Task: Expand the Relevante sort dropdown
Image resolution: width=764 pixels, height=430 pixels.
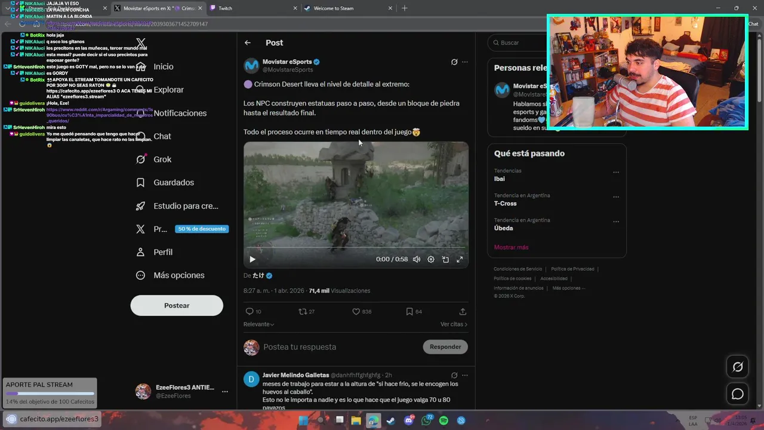Action: pyautogui.click(x=258, y=324)
